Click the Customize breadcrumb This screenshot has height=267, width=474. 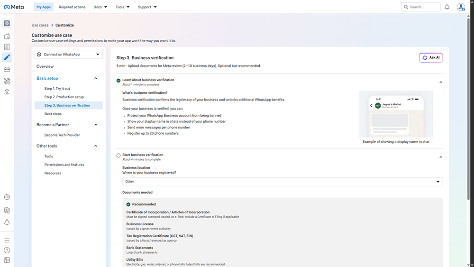click(64, 25)
